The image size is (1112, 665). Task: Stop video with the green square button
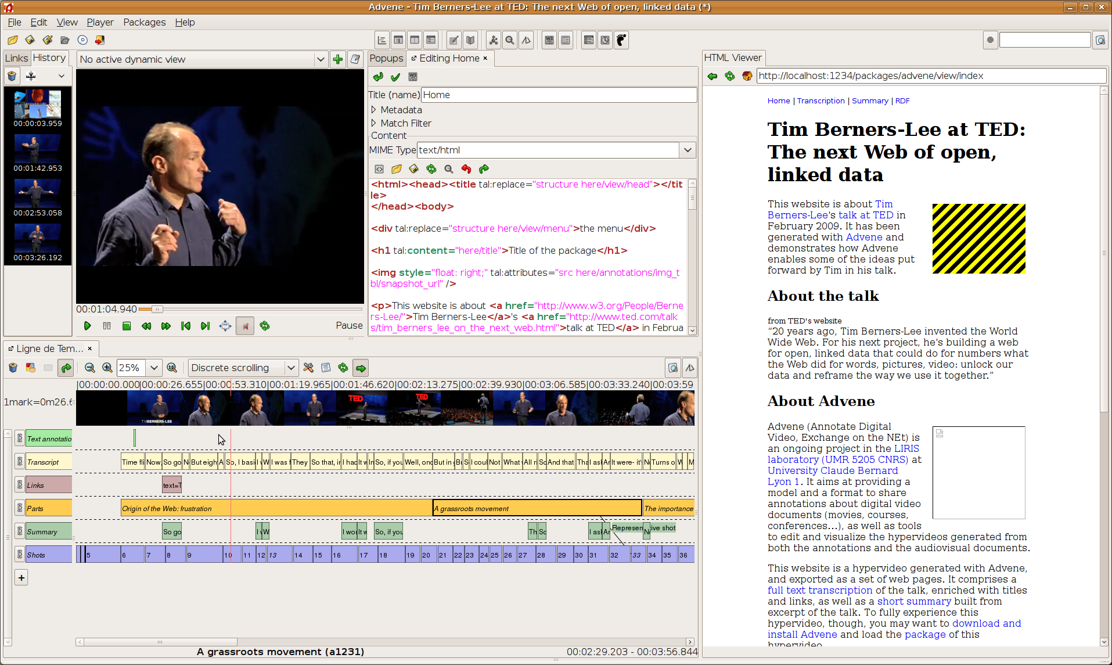[x=127, y=326]
